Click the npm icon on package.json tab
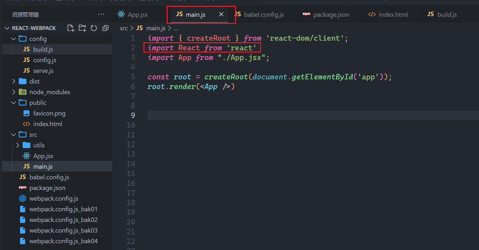 tap(306, 14)
